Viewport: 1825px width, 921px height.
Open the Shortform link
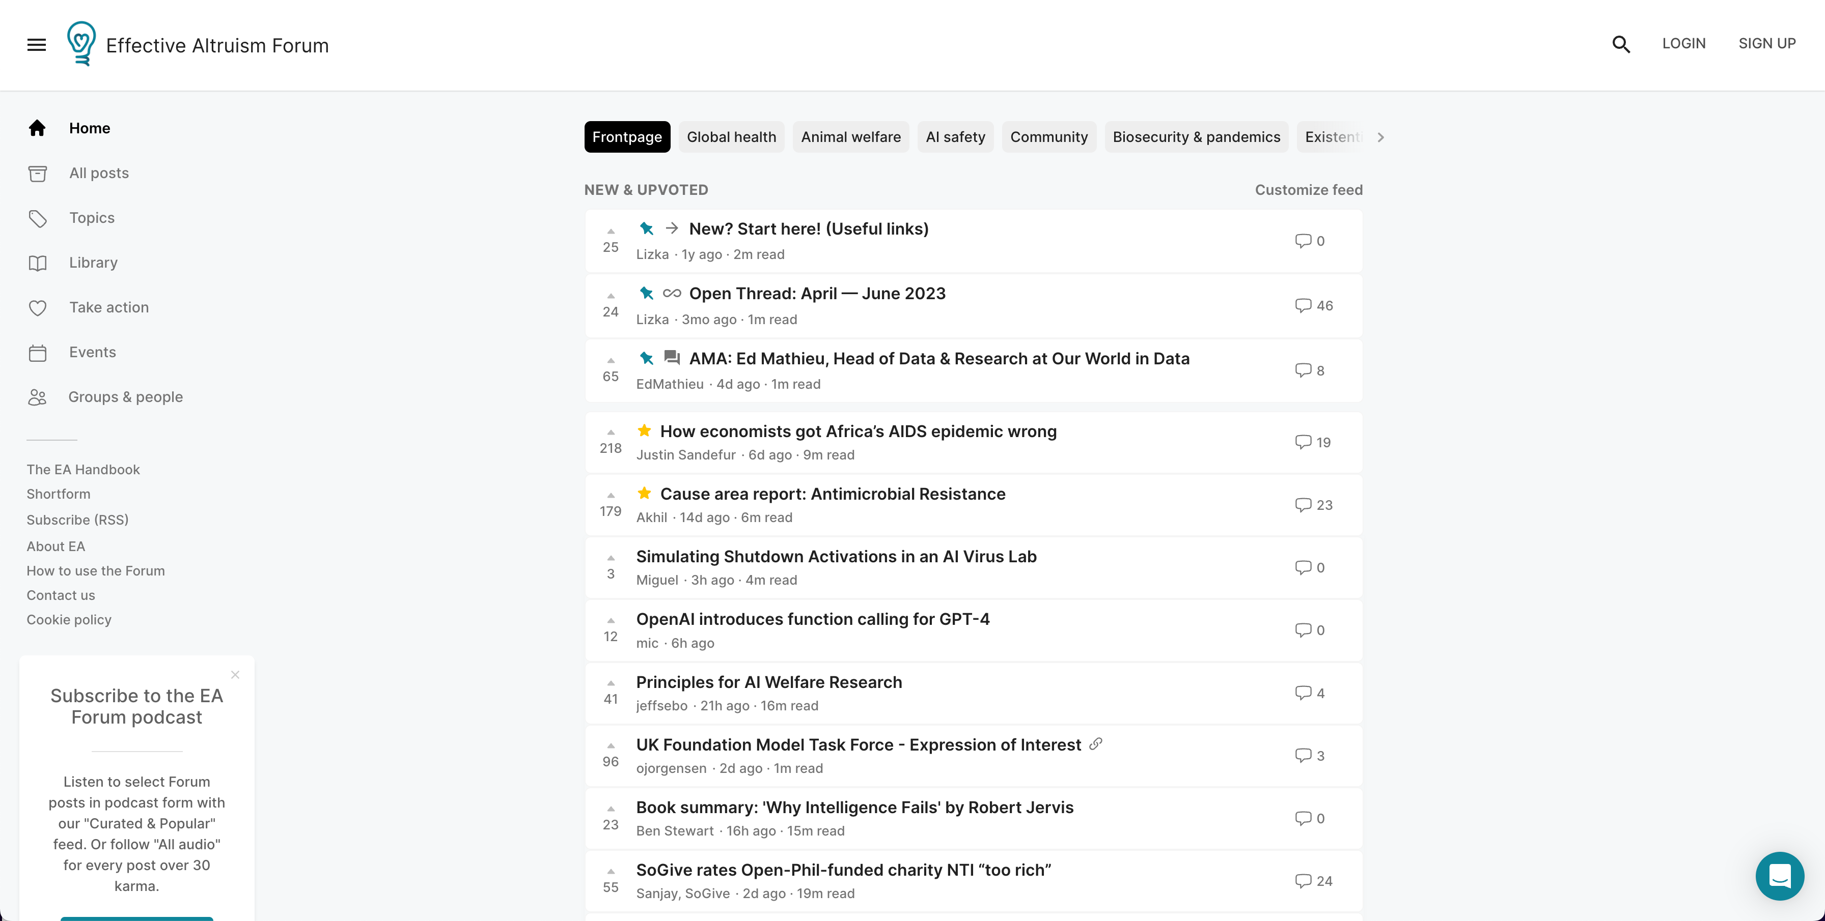tap(58, 494)
